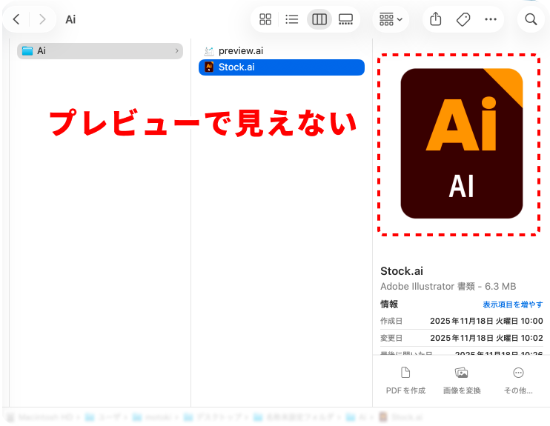
Task: Click the PDFを作成 quick action
Action: (x=405, y=381)
